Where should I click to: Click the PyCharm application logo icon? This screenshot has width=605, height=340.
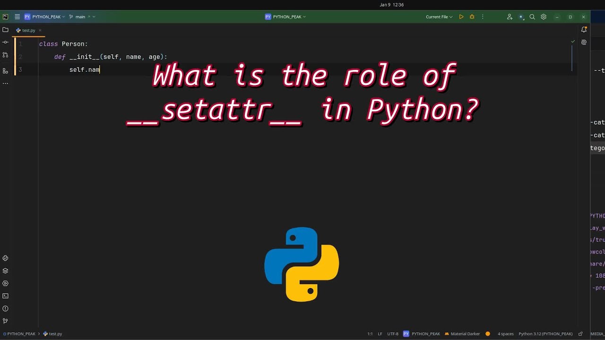click(x=5, y=17)
